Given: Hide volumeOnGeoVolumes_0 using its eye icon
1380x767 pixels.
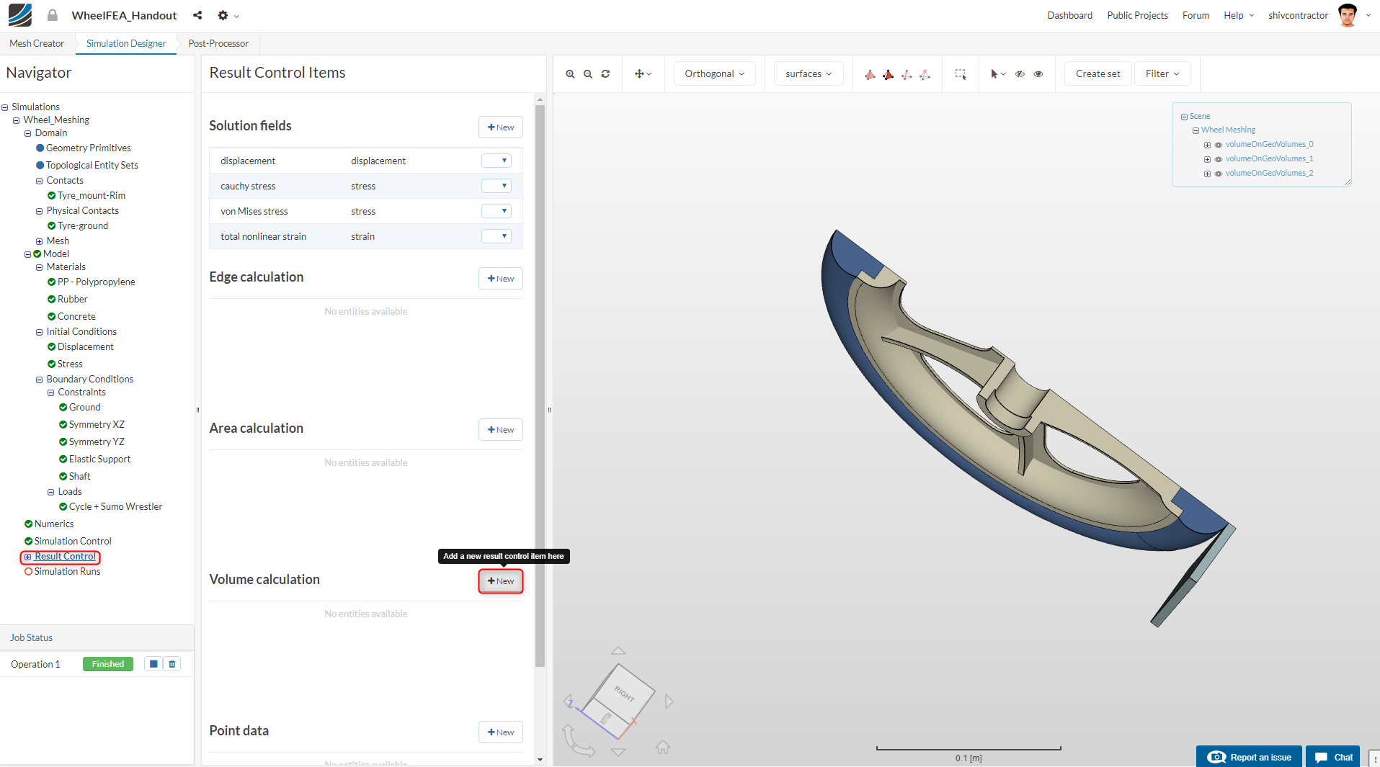Looking at the screenshot, I should coord(1219,145).
